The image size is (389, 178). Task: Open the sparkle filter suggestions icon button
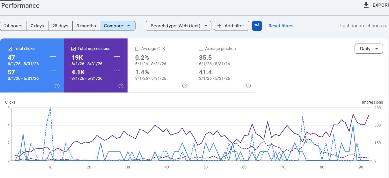[x=257, y=26]
